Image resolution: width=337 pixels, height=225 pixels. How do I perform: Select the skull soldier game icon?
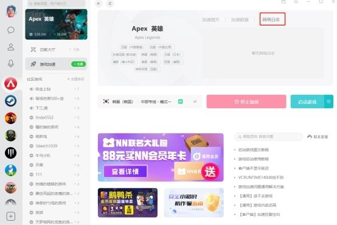[x=11, y=136]
